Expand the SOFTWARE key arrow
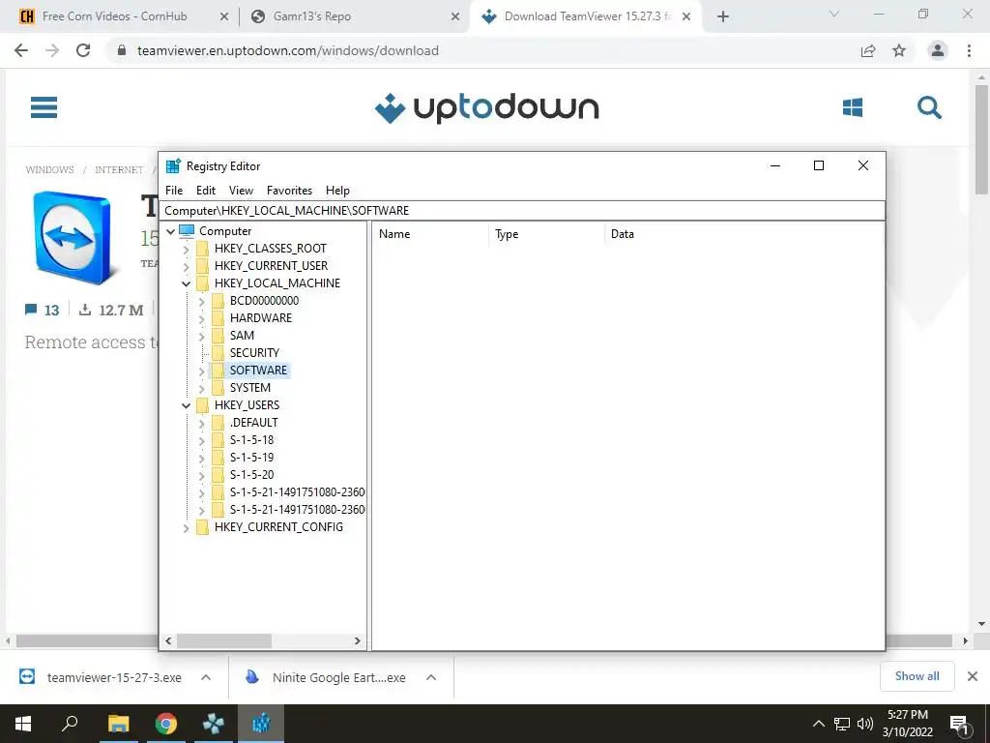Image resolution: width=990 pixels, height=743 pixels. (x=202, y=371)
